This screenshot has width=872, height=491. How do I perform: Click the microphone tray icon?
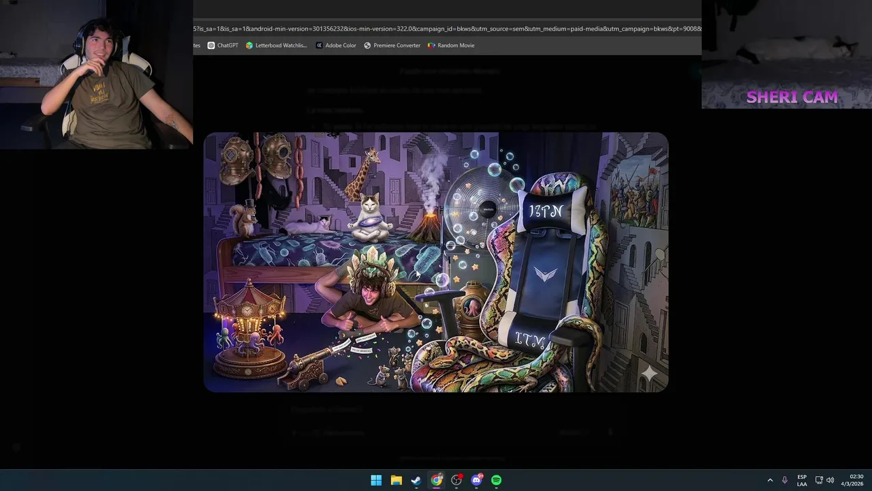[x=785, y=480]
